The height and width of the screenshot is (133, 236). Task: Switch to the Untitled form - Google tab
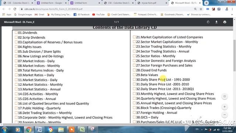(52, 3)
